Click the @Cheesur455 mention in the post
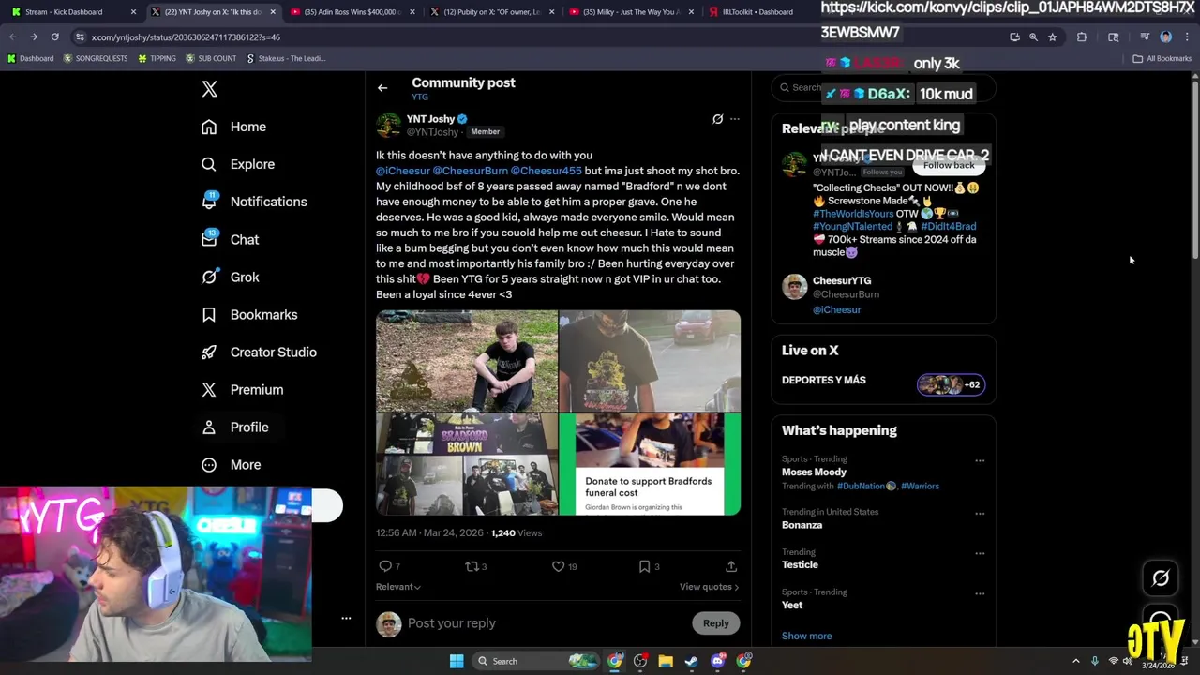1200x675 pixels. coord(546,171)
